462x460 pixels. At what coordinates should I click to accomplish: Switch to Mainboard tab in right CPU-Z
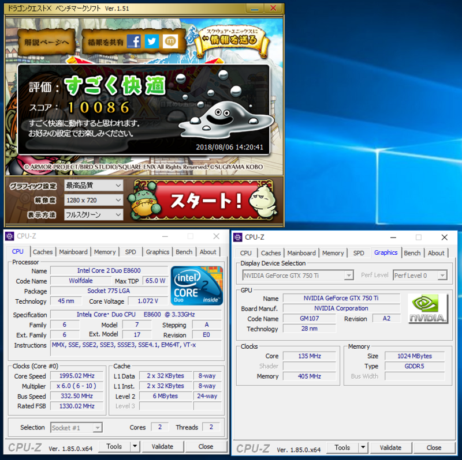(x=301, y=253)
